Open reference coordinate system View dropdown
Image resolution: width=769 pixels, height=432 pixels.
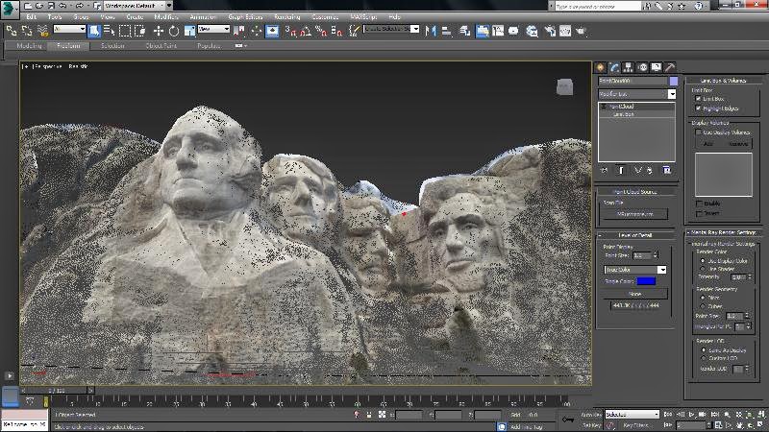coord(213,29)
